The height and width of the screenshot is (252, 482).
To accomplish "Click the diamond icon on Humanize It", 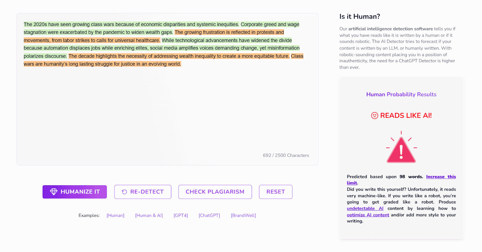I will click(54, 192).
